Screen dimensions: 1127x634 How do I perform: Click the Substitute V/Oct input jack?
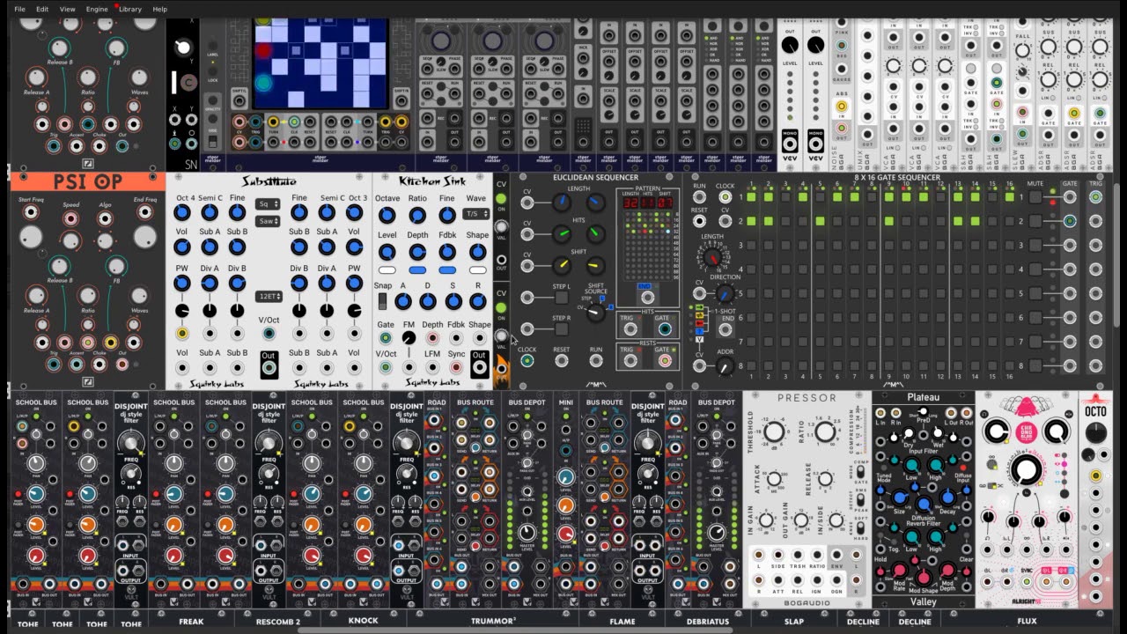pyautogui.click(x=269, y=334)
